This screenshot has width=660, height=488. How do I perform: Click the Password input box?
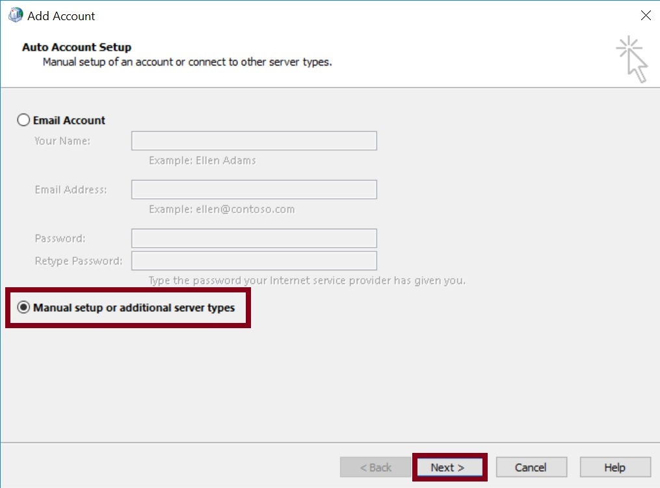click(254, 238)
